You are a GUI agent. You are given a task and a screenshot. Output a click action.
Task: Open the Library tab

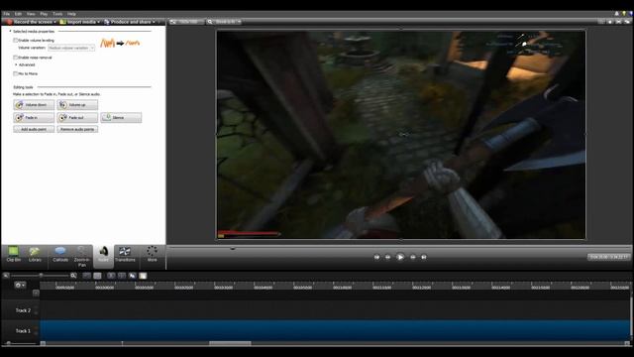[35, 255]
